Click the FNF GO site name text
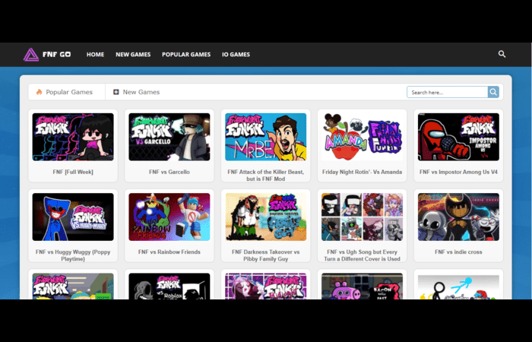532x342 pixels. point(57,54)
